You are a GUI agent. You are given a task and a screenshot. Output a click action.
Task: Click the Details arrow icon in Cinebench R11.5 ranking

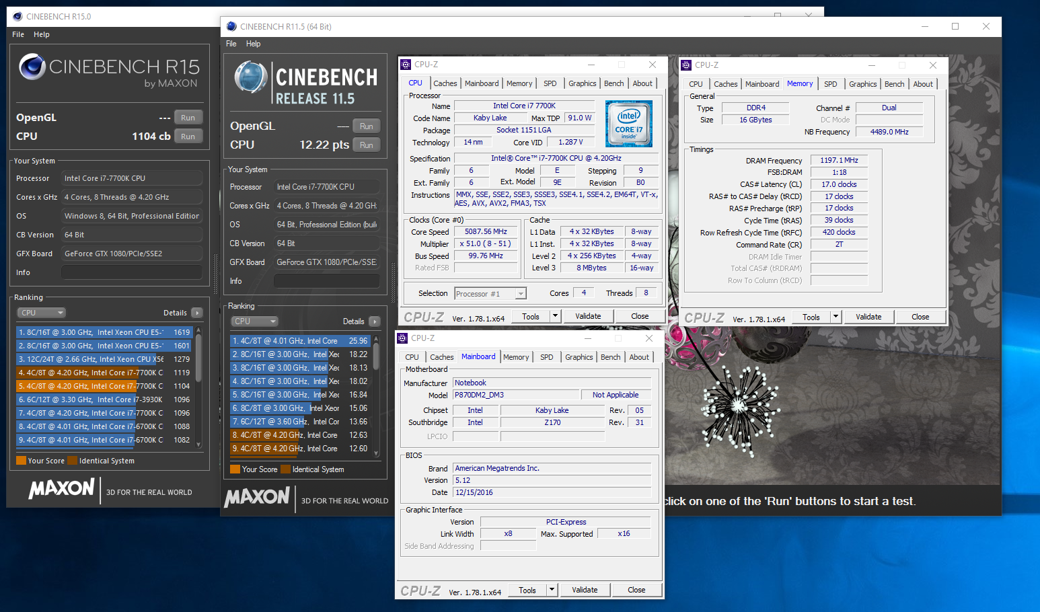coord(375,321)
